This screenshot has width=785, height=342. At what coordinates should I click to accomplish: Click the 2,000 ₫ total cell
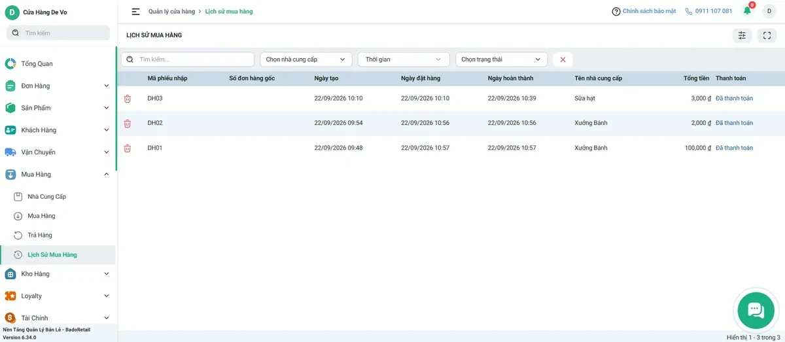[701, 124]
